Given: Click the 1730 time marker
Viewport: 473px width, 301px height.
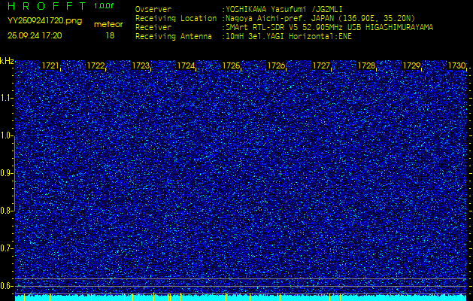Looking at the screenshot, I should (x=456, y=65).
